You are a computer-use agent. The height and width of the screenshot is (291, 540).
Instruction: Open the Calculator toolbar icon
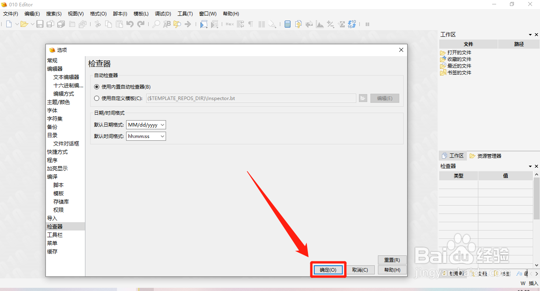[287, 24]
